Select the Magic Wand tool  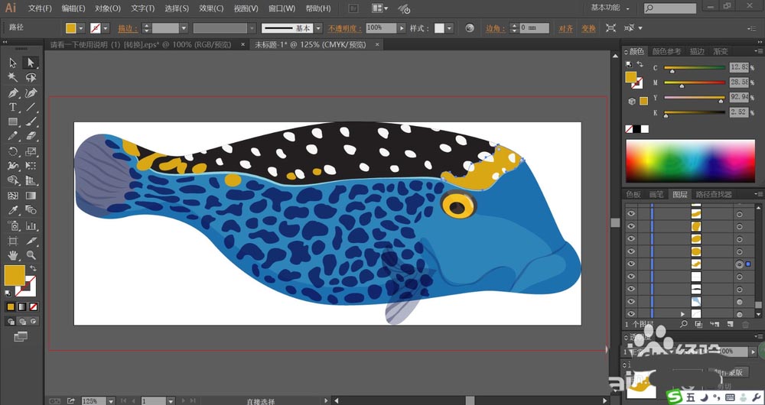13,77
